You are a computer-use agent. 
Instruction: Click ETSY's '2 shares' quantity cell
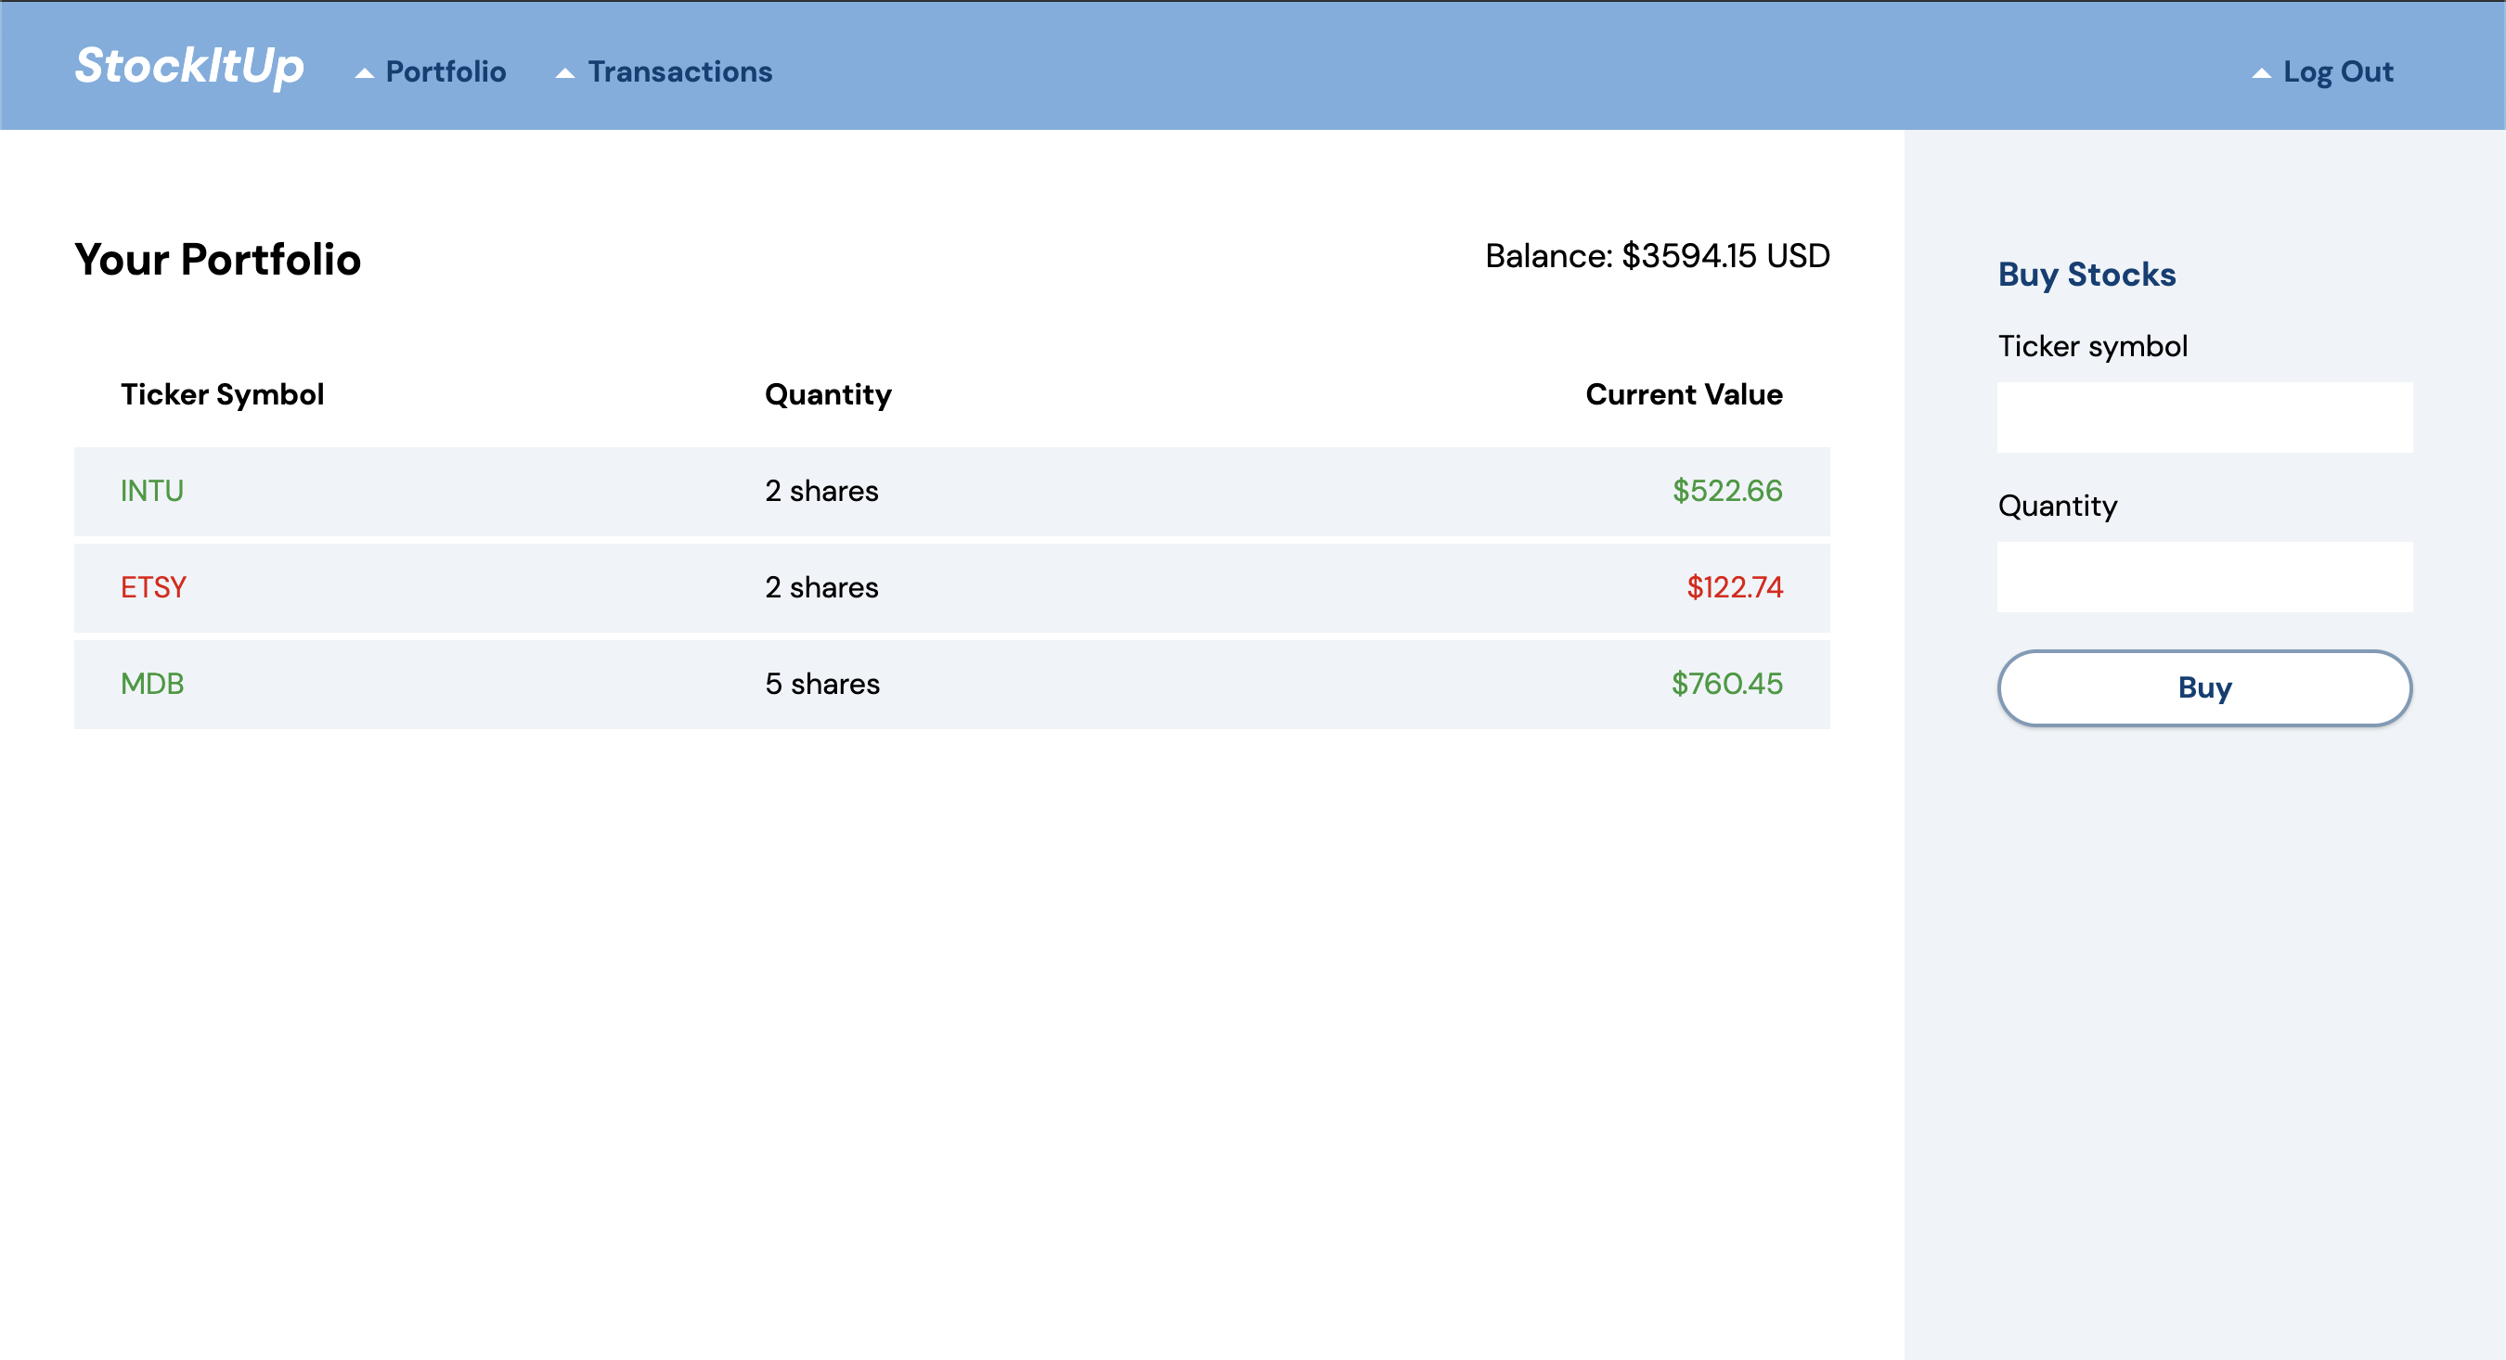pos(821,587)
